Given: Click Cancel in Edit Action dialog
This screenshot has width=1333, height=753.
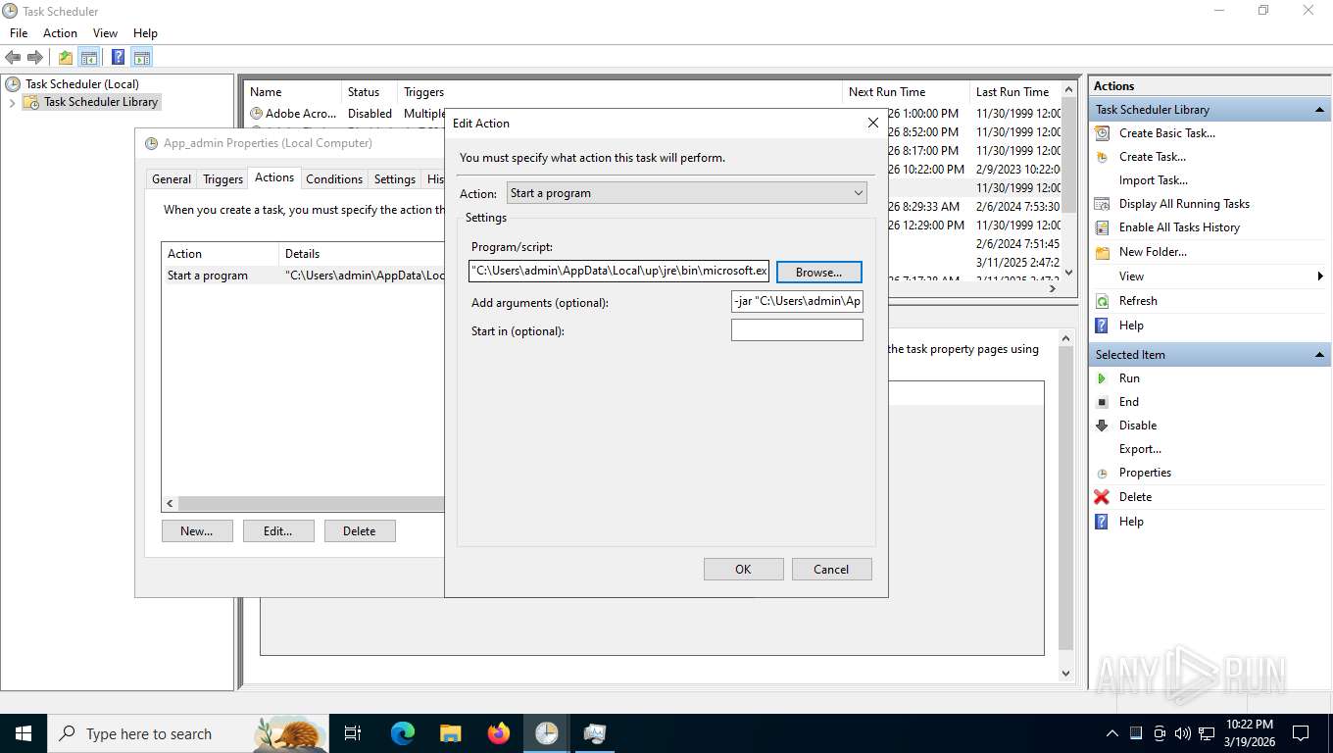Looking at the screenshot, I should click(831, 569).
